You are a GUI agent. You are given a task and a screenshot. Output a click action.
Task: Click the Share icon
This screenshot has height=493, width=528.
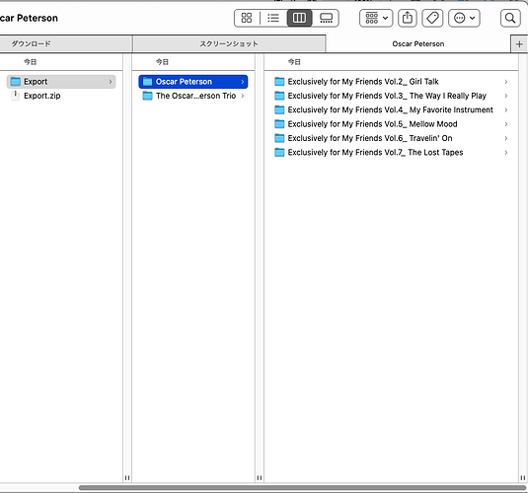click(x=408, y=18)
